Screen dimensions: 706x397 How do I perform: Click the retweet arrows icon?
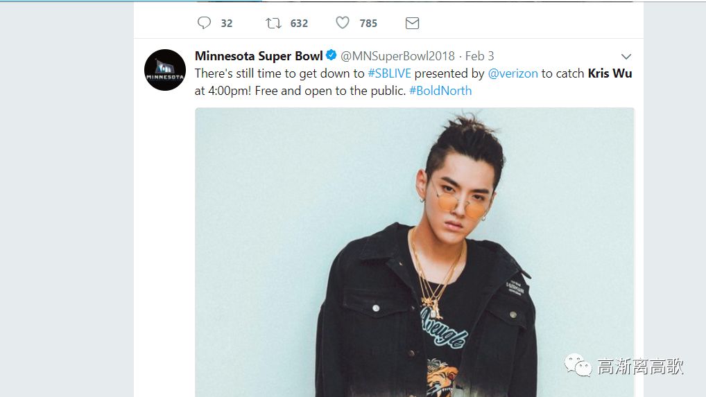(x=273, y=23)
